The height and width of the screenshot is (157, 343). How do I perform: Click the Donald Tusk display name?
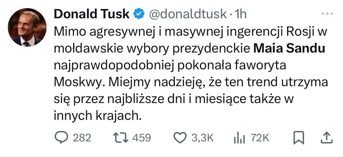tap(91, 14)
